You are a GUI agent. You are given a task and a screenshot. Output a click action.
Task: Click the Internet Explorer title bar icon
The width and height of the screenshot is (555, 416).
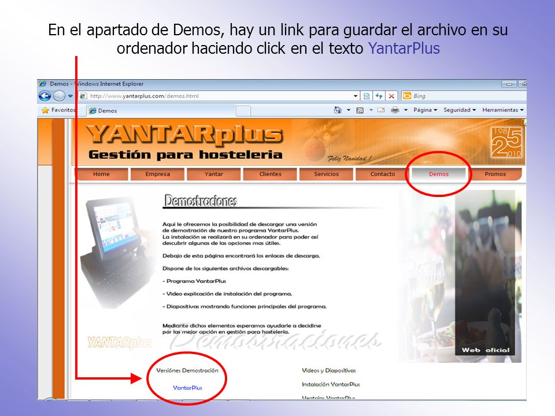(x=43, y=84)
